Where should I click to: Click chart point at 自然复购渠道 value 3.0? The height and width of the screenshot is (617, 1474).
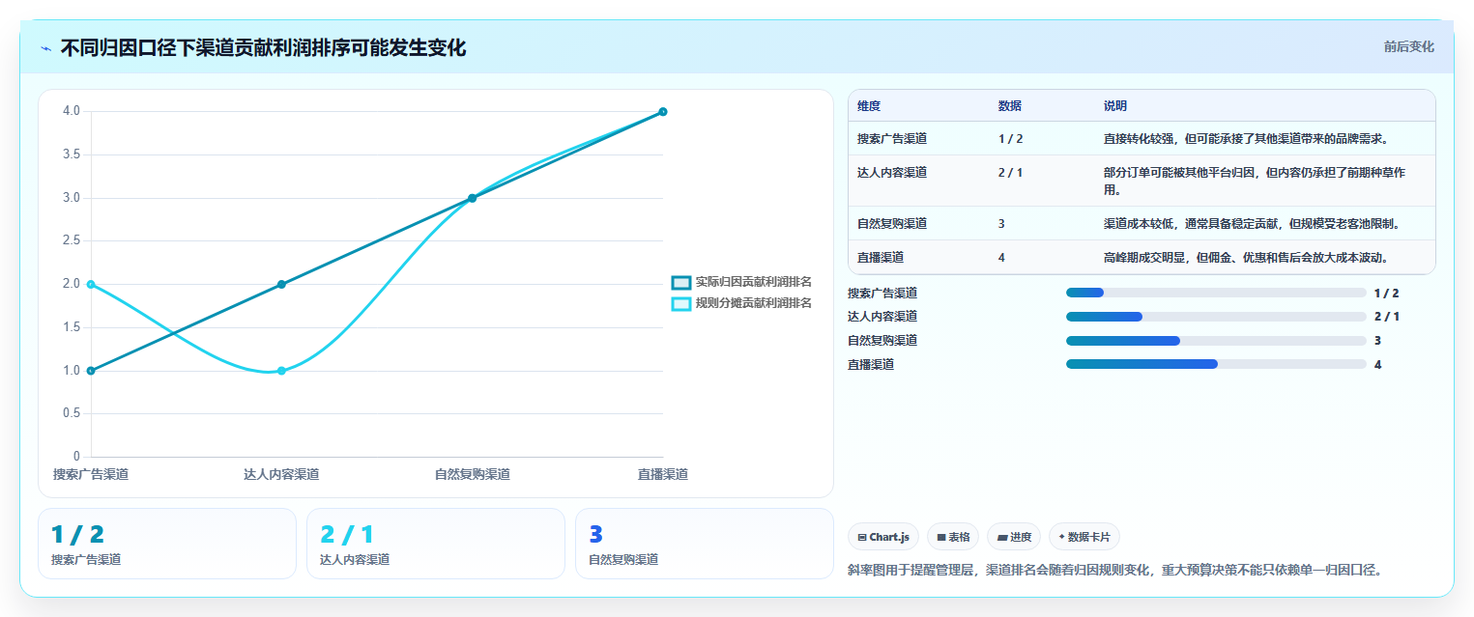472,198
